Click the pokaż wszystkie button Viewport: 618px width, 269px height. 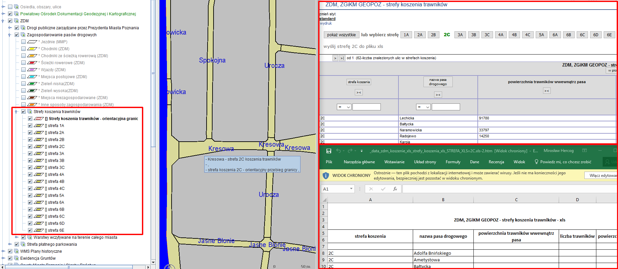pyautogui.click(x=341, y=35)
